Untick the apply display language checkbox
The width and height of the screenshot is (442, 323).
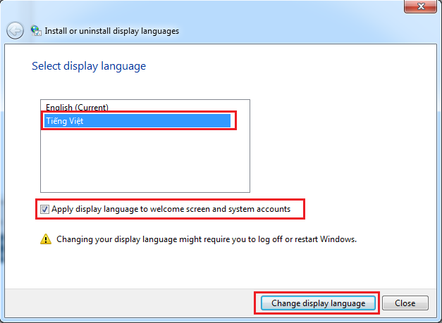pos(46,209)
